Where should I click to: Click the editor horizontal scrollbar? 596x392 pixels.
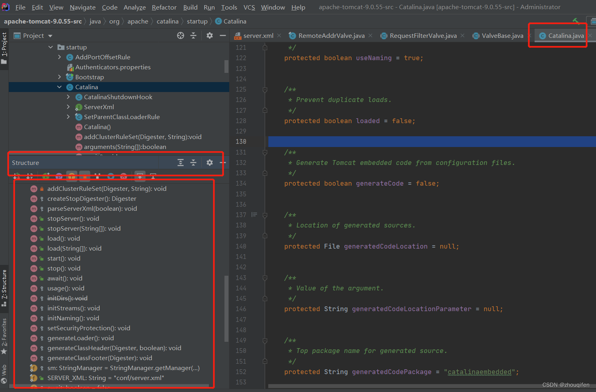coord(432,386)
